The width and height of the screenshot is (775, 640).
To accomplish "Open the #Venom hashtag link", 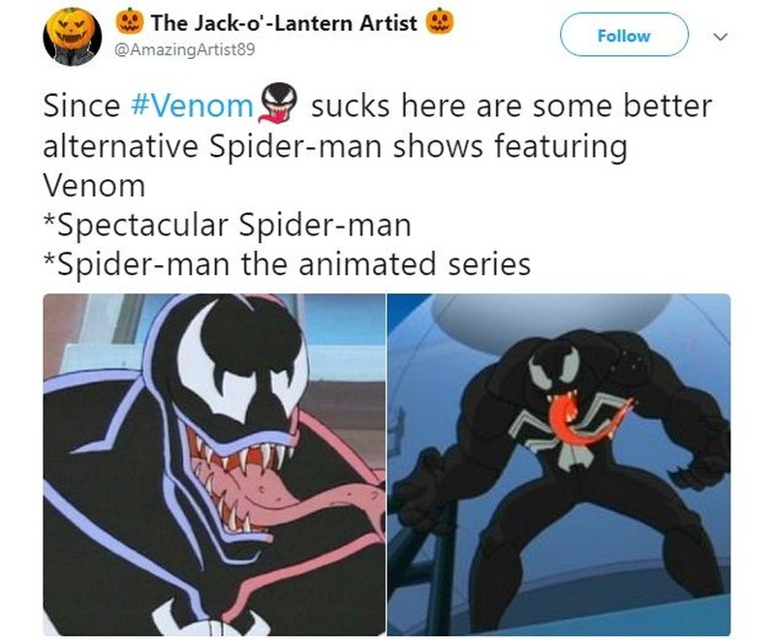I will pos(192,106).
